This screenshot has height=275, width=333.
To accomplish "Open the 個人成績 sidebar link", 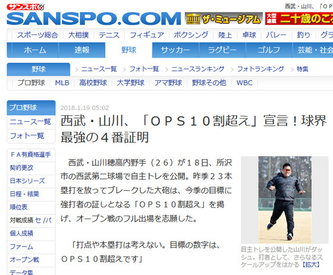I will point(21,233).
